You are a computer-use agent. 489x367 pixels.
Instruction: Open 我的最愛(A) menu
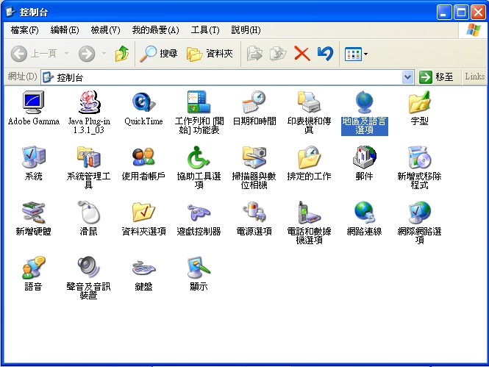pos(155,30)
